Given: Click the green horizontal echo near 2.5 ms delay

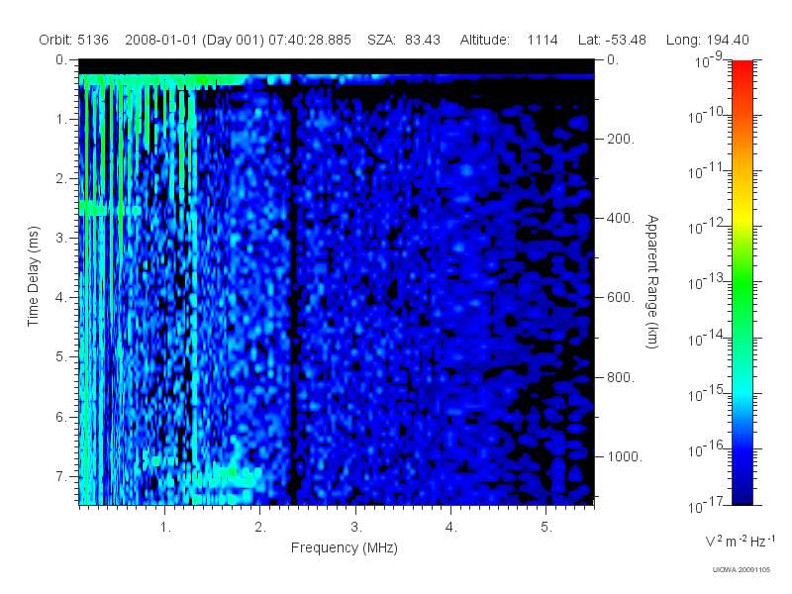Looking at the screenshot, I should point(109,208).
